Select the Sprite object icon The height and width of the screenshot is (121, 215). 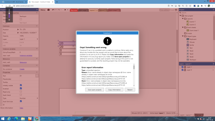pos(188,45)
